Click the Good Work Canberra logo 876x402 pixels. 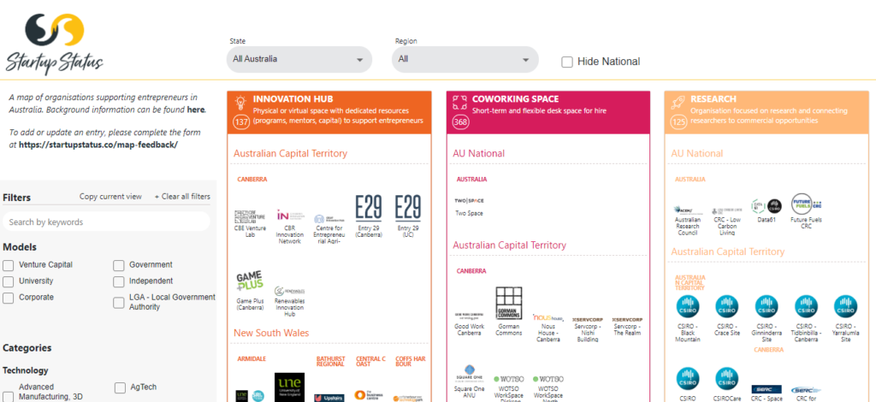click(x=469, y=316)
